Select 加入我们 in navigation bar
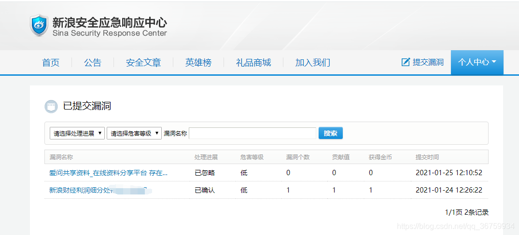This screenshot has height=235, width=519. coord(313,62)
